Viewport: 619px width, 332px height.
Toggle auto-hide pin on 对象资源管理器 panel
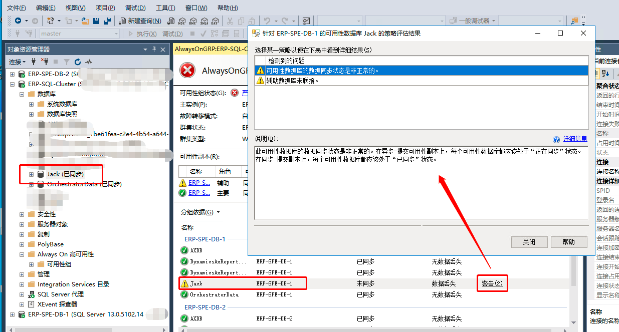pyautogui.click(x=155, y=49)
